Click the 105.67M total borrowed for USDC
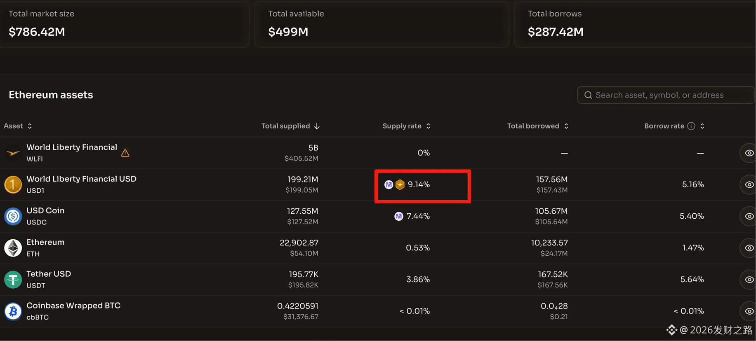The image size is (756, 341). coord(551,211)
